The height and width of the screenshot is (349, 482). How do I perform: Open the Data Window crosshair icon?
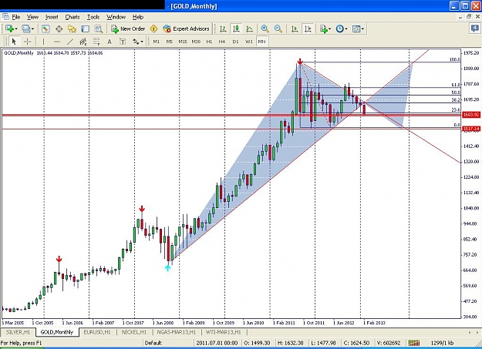pyautogui.click(x=59, y=29)
